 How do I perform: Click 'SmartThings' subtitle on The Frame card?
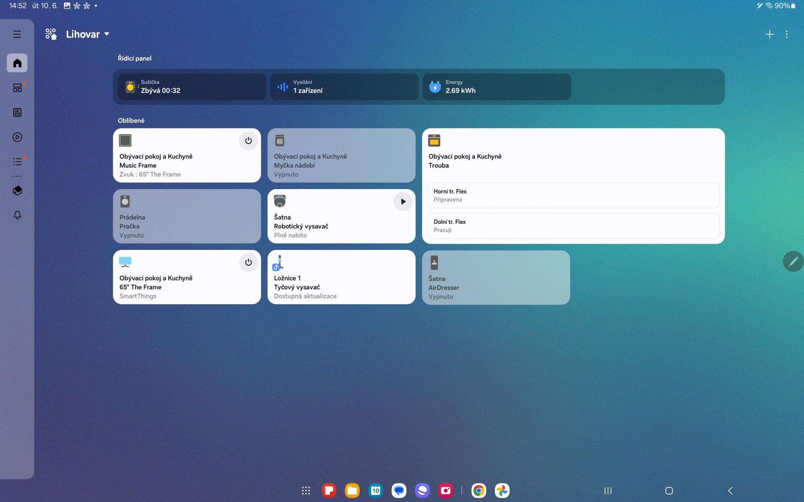pos(138,296)
